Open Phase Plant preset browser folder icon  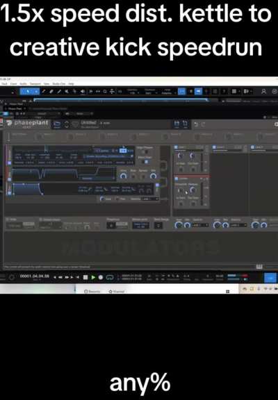click(57, 124)
